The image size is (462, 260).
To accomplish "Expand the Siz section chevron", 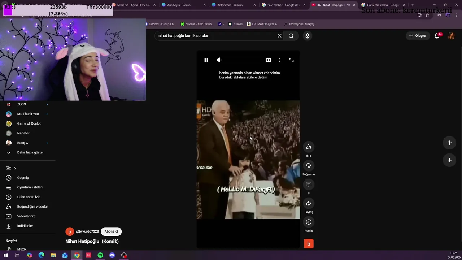I will pos(15,168).
